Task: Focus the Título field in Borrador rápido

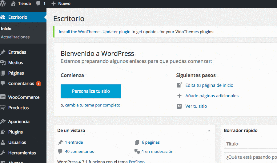Action: [251, 144]
